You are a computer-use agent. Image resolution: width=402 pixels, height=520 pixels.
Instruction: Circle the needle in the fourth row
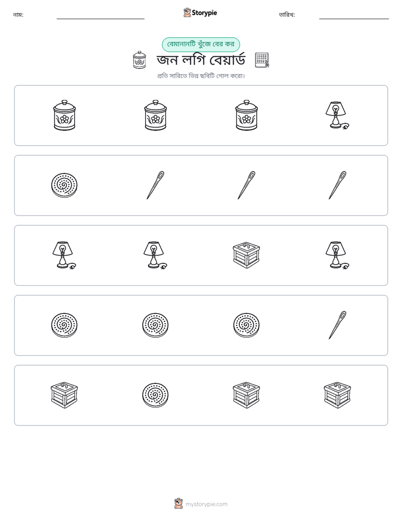(337, 325)
